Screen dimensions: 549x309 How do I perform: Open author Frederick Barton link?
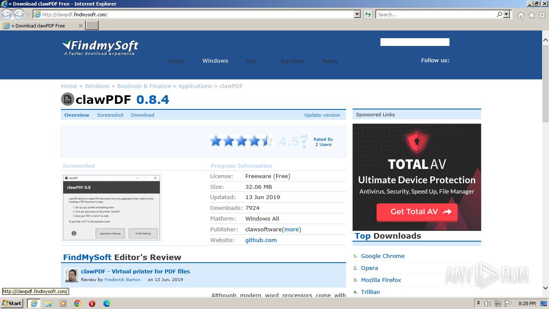(122, 279)
